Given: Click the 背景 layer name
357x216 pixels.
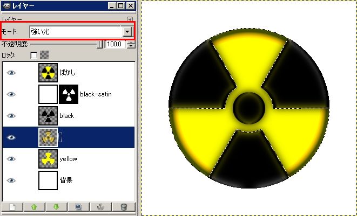Looking at the screenshot, I should tap(66, 180).
